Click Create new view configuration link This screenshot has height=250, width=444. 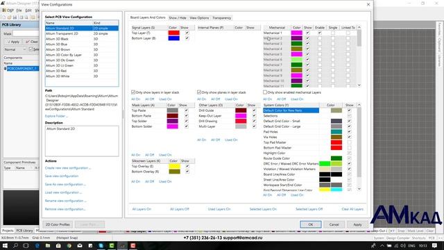[x=68, y=168]
